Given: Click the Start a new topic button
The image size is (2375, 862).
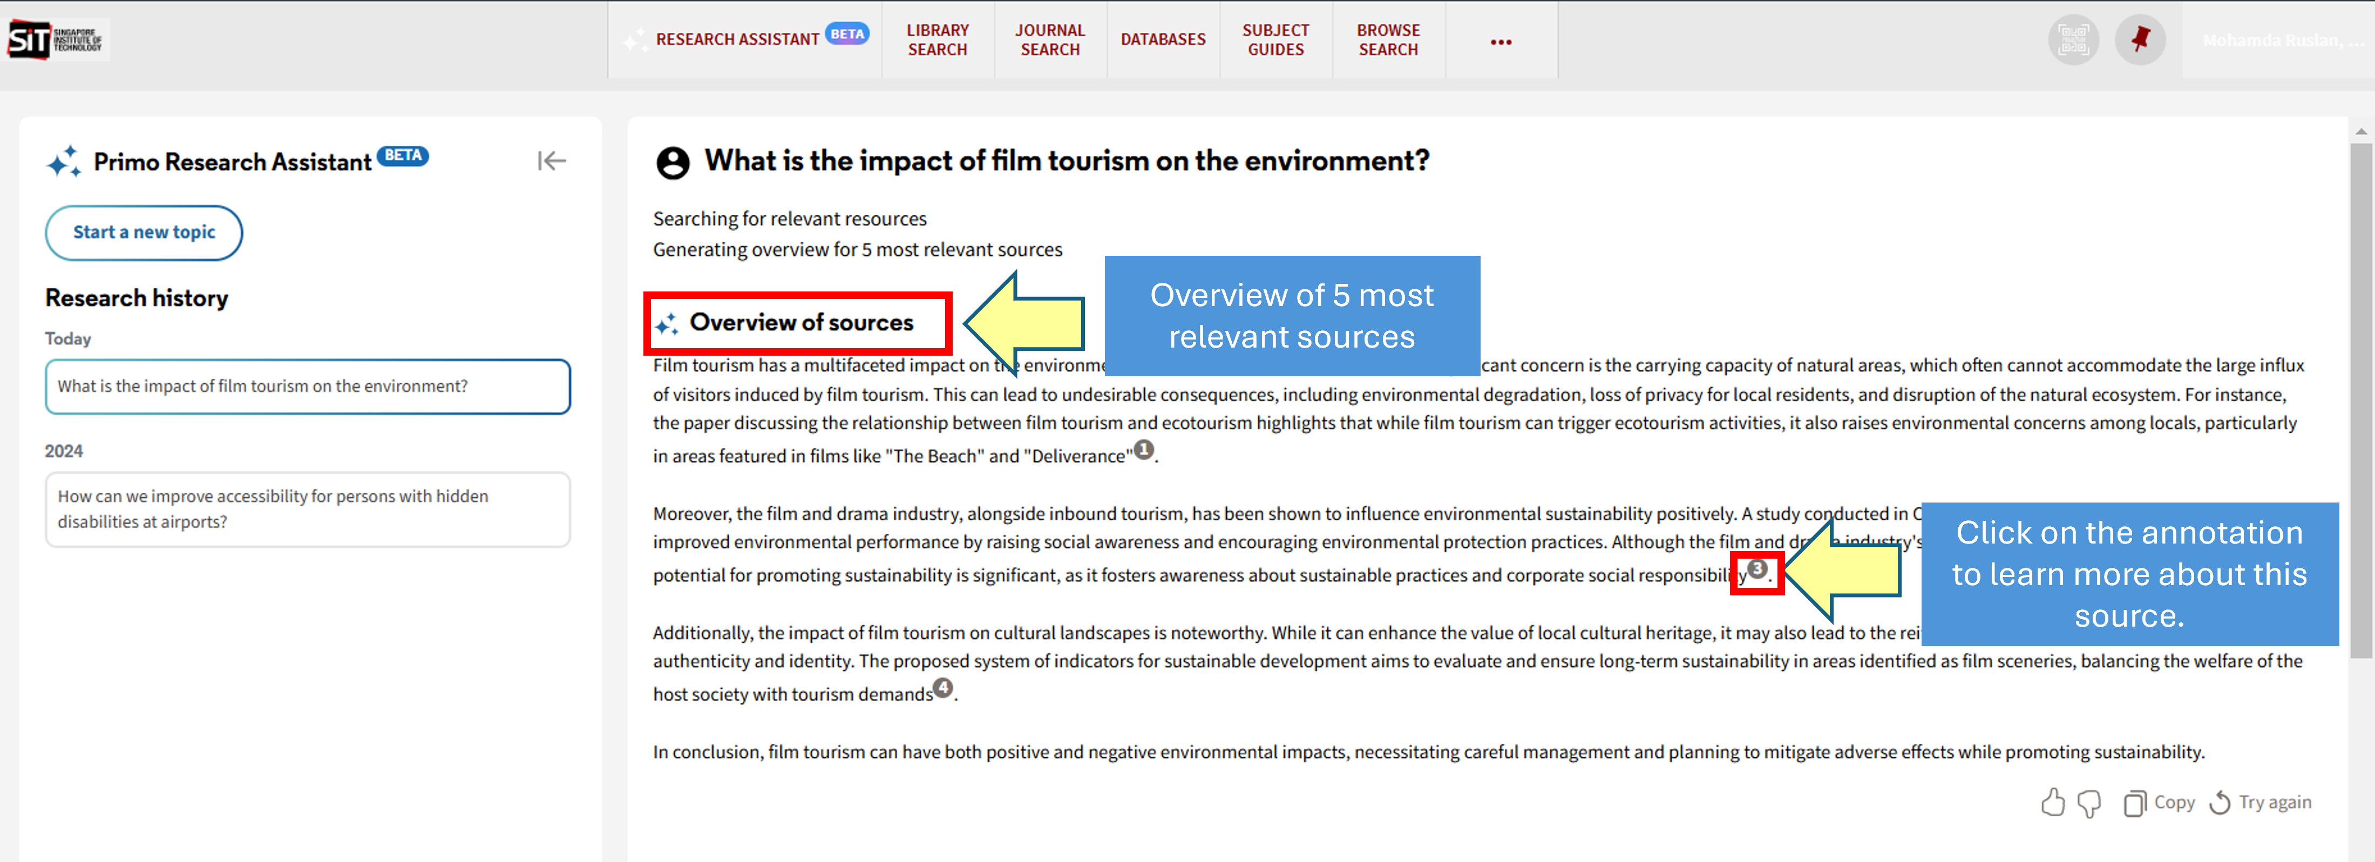Looking at the screenshot, I should coord(144,232).
